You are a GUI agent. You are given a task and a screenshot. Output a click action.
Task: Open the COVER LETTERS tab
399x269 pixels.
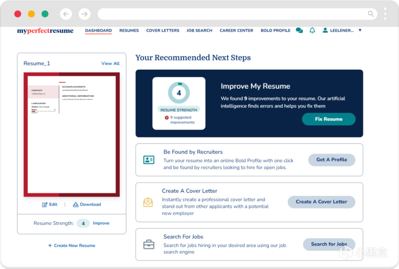[x=163, y=30]
